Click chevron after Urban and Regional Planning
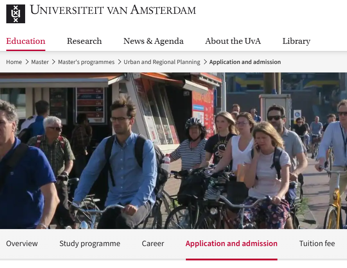This screenshot has width=347, height=268. 205,62
